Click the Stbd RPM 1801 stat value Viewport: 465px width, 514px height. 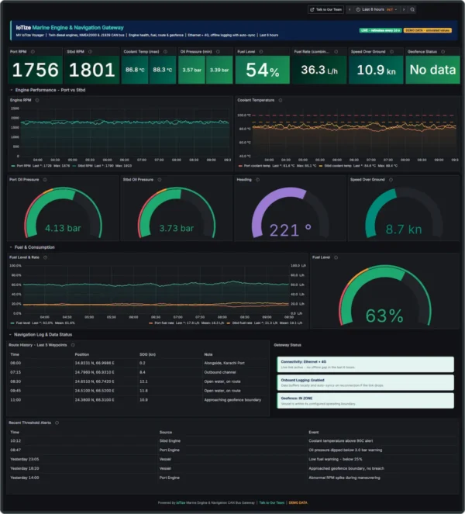click(92, 70)
